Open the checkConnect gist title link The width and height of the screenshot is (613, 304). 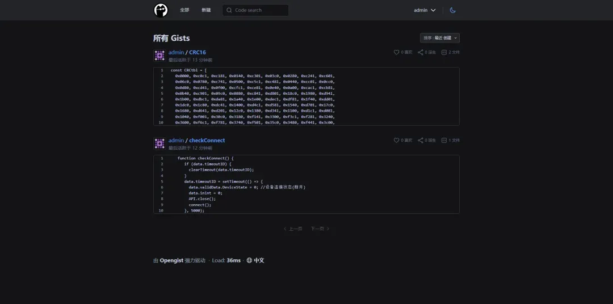[207, 140]
